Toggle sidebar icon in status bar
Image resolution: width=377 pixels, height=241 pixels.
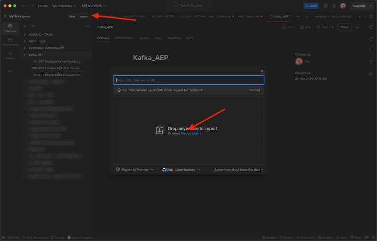point(4,238)
